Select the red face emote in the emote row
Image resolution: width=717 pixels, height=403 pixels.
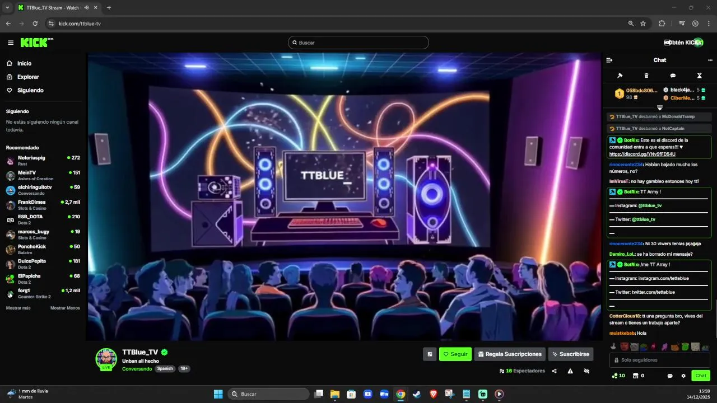tap(623, 347)
